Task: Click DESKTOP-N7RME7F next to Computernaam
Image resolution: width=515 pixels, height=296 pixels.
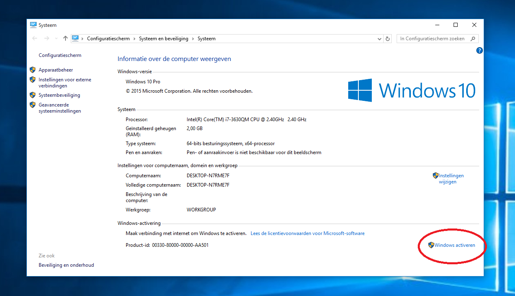Action: (208, 176)
